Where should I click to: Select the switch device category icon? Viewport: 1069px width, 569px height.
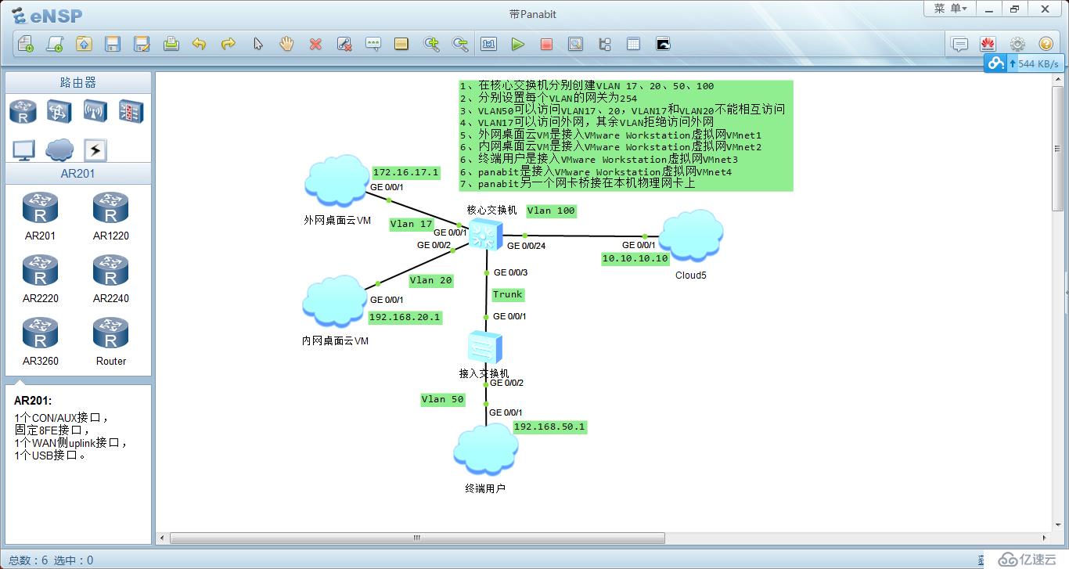(59, 112)
